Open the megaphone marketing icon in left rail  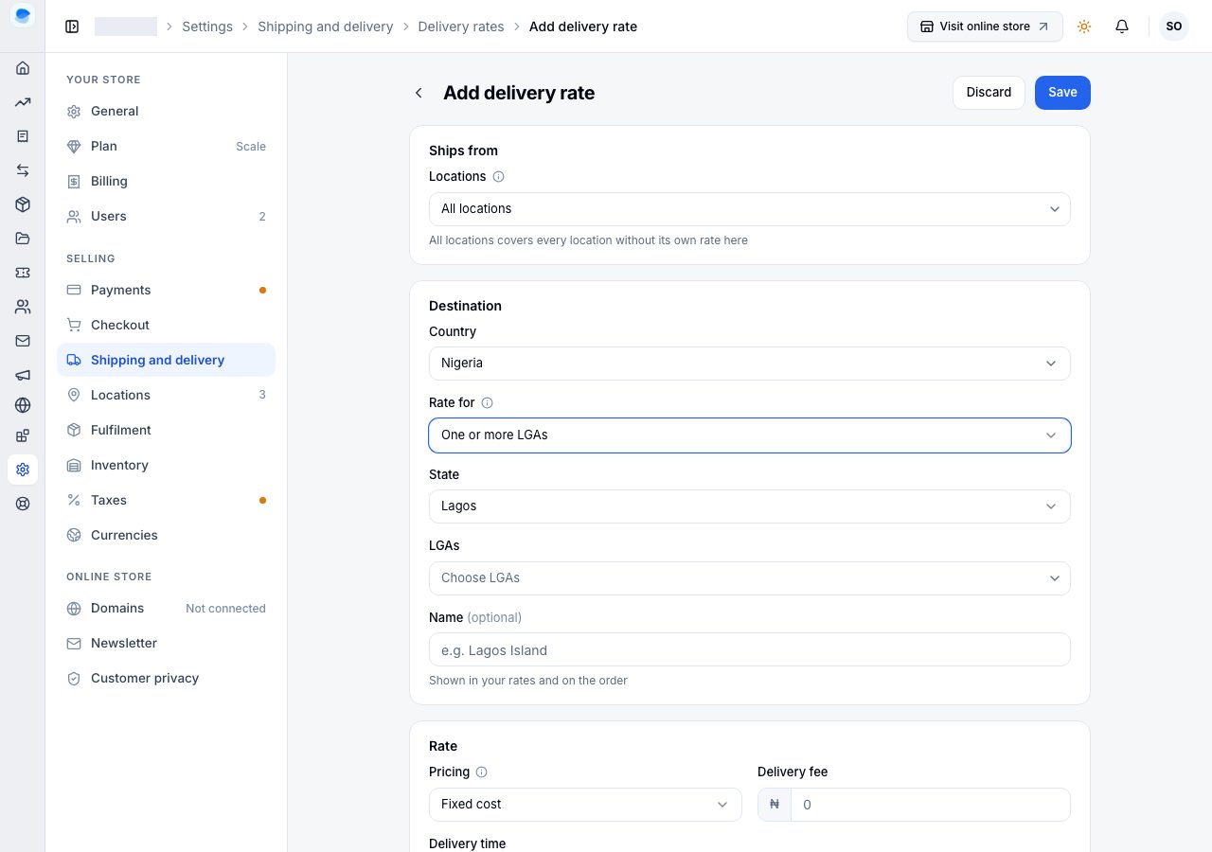coord(23,375)
